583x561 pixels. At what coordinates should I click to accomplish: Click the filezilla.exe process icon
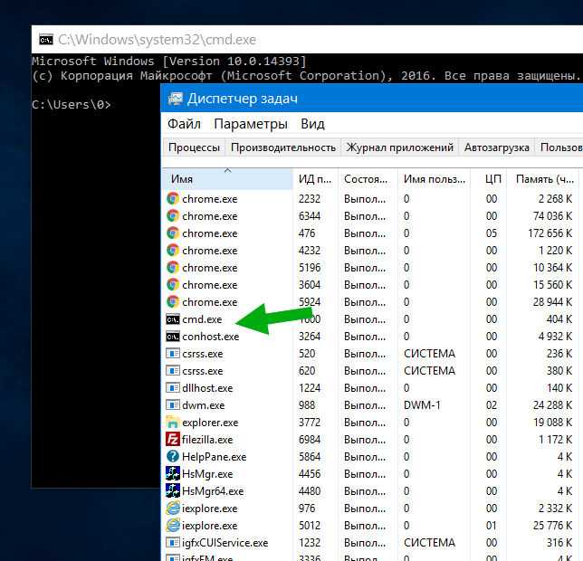[173, 440]
